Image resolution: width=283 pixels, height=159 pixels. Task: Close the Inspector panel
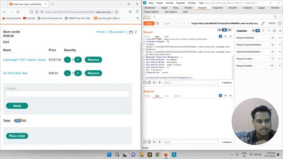280,31
